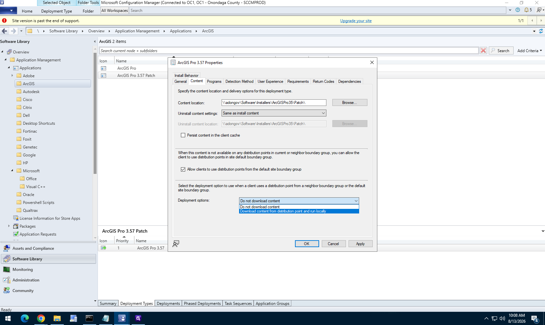
Task: Switch to the Requirements tab
Action: click(298, 81)
